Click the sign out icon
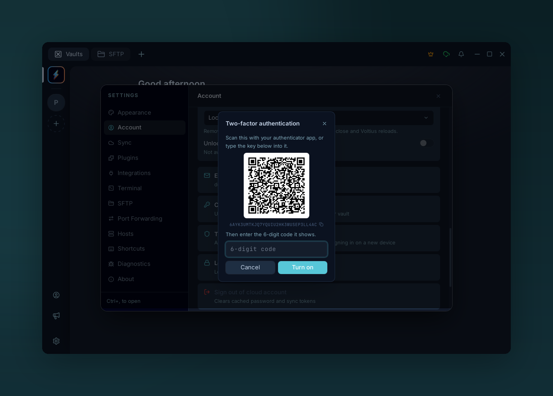The height and width of the screenshot is (396, 553). click(x=207, y=292)
